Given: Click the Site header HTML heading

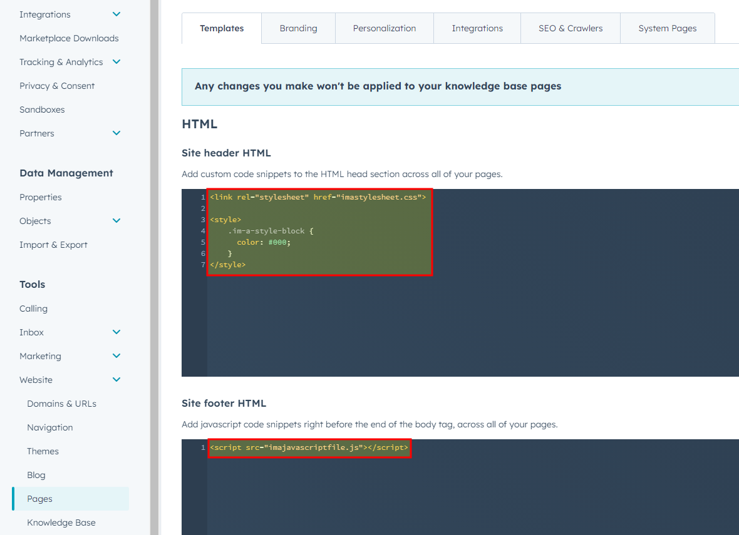Looking at the screenshot, I should [226, 153].
